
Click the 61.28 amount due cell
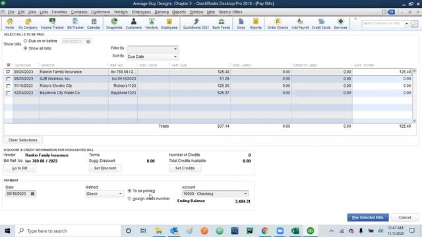click(200, 79)
